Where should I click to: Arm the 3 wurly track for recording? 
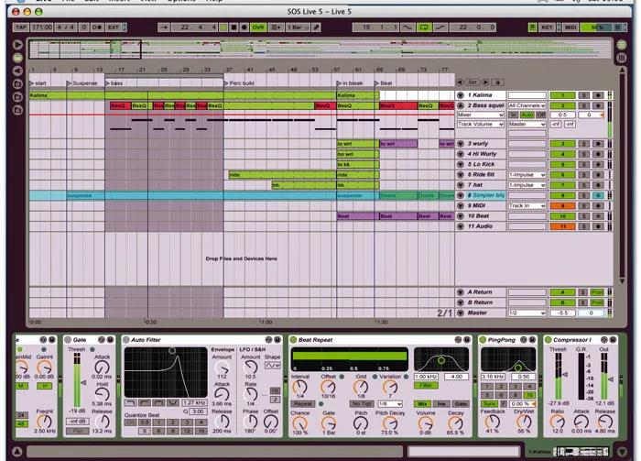point(598,144)
